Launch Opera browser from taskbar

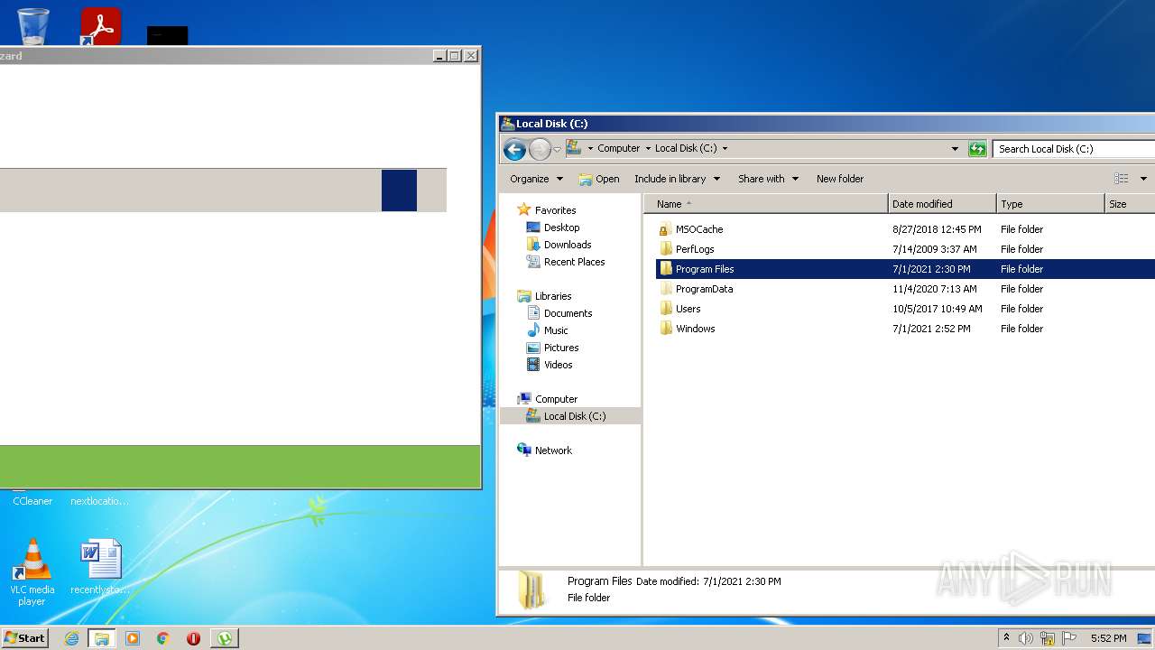pyautogui.click(x=193, y=638)
